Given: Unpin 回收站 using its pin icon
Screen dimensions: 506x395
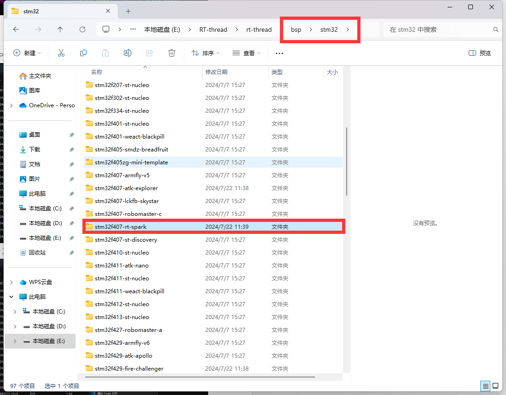Looking at the screenshot, I should (x=71, y=253).
